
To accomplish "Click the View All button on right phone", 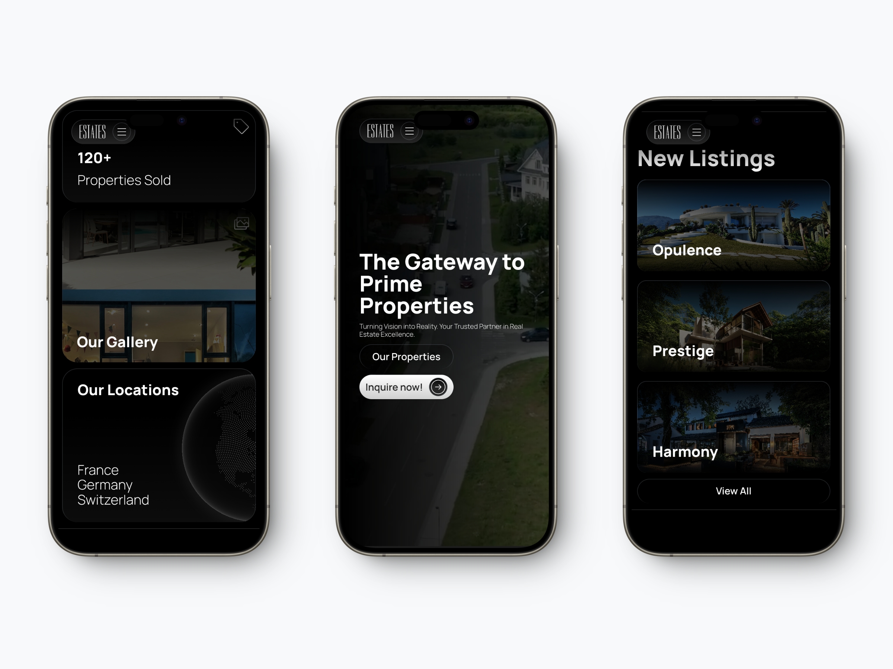I will click(x=733, y=491).
